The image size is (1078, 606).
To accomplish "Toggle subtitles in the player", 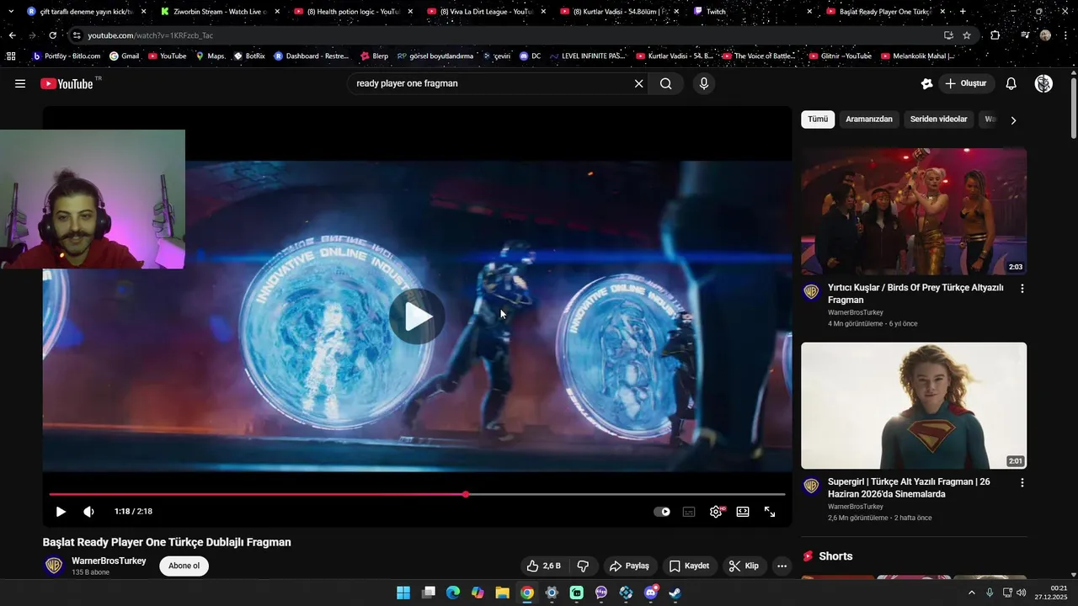I will point(689,512).
